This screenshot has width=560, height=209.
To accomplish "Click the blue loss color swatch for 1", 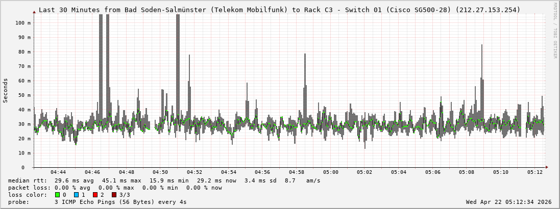I will pyautogui.click(x=76, y=195).
